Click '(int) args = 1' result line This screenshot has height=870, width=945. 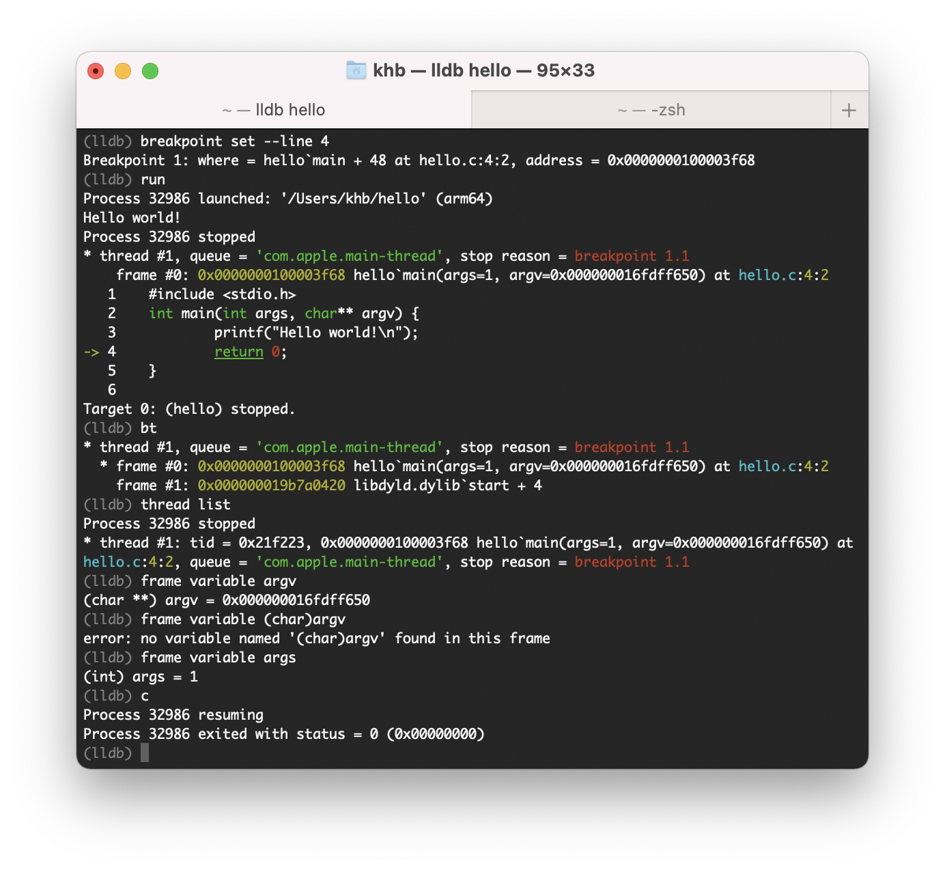pyautogui.click(x=141, y=677)
